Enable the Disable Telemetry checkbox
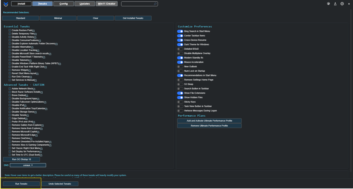This screenshot has width=353, height=189. point(10,60)
